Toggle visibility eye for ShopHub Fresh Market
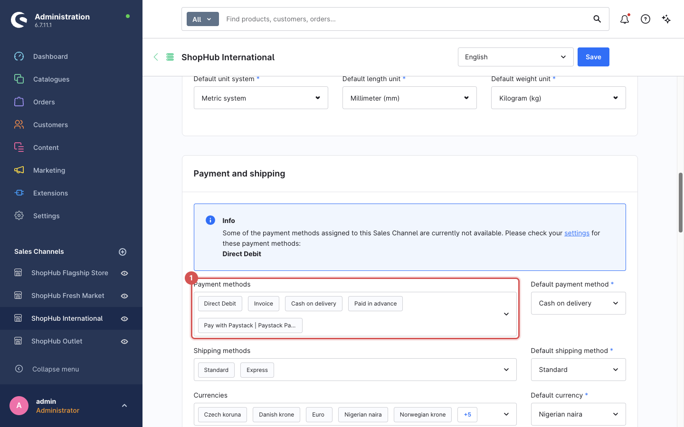This screenshot has height=427, width=684. pos(124,296)
